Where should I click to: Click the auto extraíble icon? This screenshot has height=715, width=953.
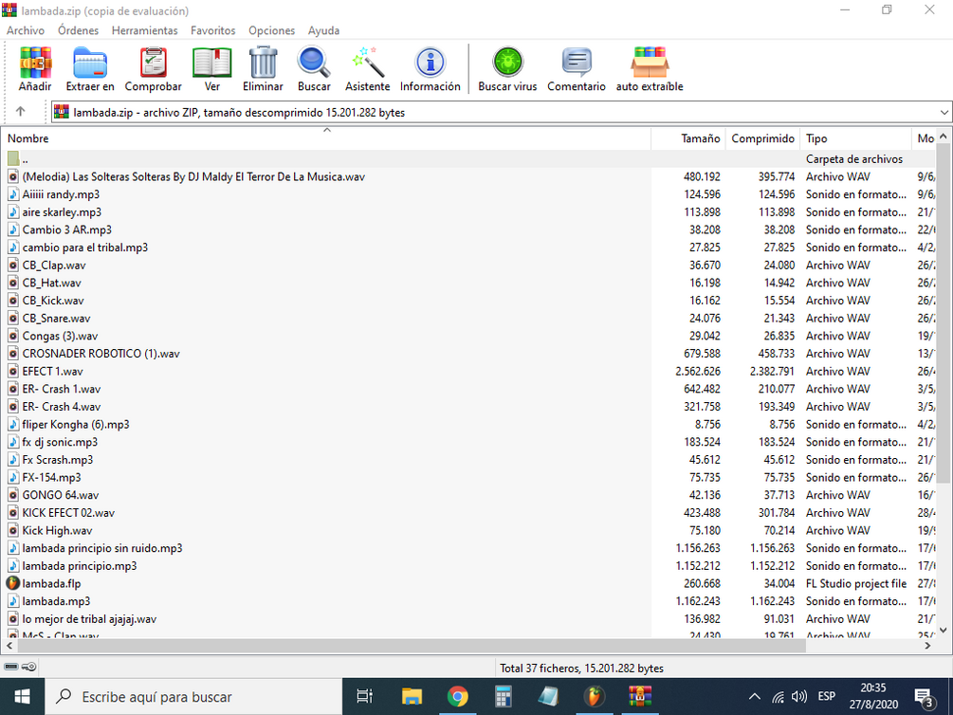point(650,62)
